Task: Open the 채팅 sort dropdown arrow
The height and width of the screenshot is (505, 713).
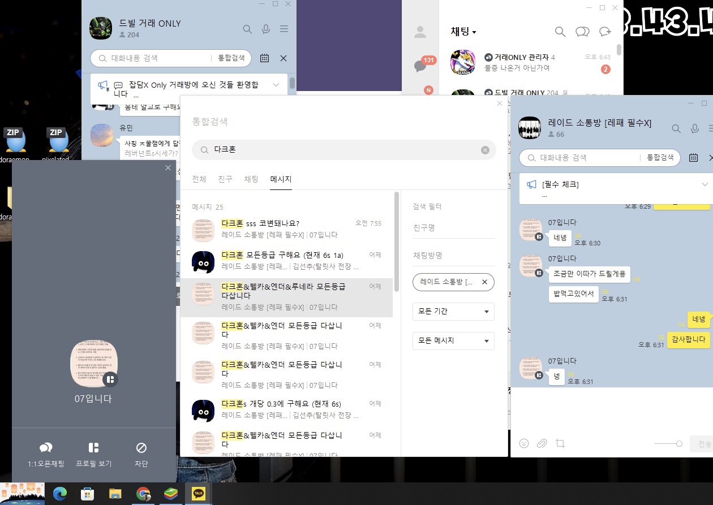Action: tap(474, 32)
